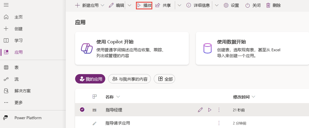The image size is (309, 128).
Task: Click the 新建应用 plus icon
Action: pyautogui.click(x=77, y=5)
